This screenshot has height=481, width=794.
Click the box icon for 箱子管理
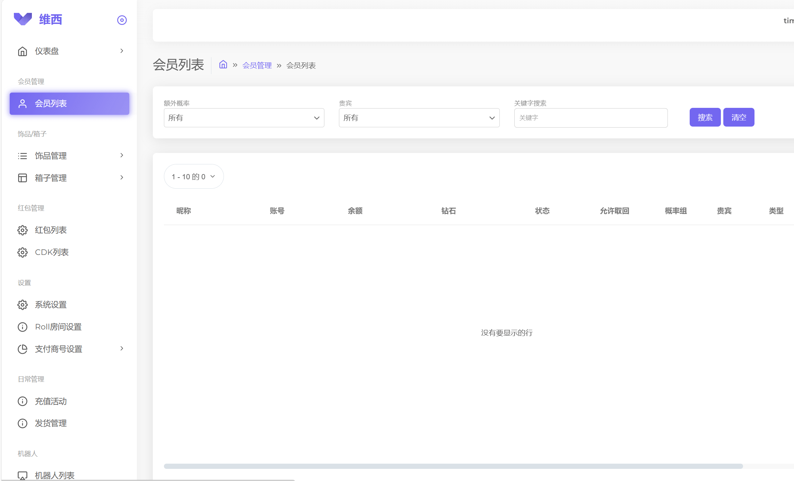coord(22,178)
